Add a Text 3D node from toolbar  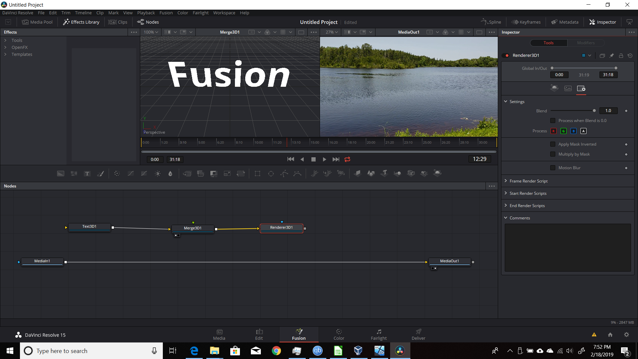click(384, 173)
